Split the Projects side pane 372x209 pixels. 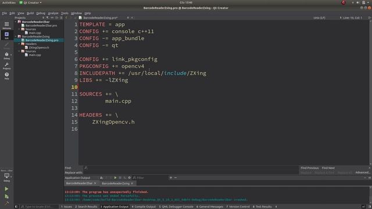click(x=57, y=18)
